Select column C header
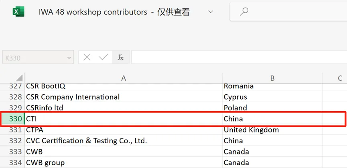347x168 pixels. [339, 78]
